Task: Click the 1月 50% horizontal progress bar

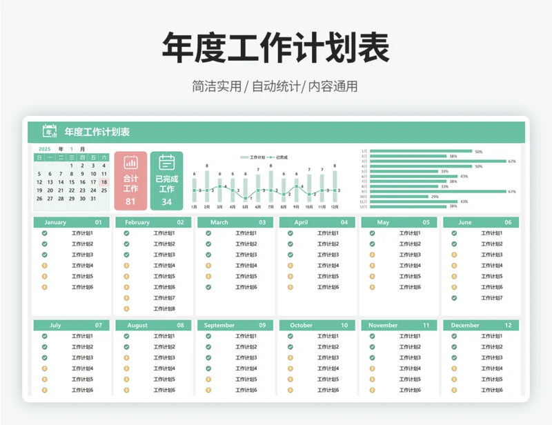Action: point(421,151)
